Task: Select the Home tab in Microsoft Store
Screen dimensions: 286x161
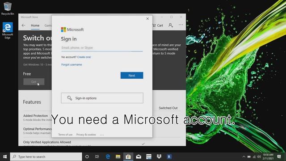Action: point(35,25)
